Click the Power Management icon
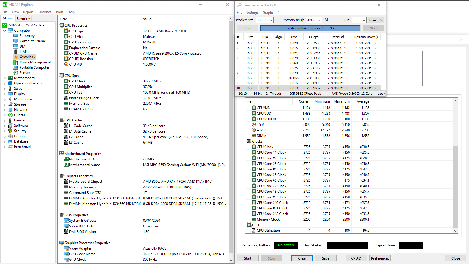The width and height of the screenshot is (469, 264). [x=16, y=62]
